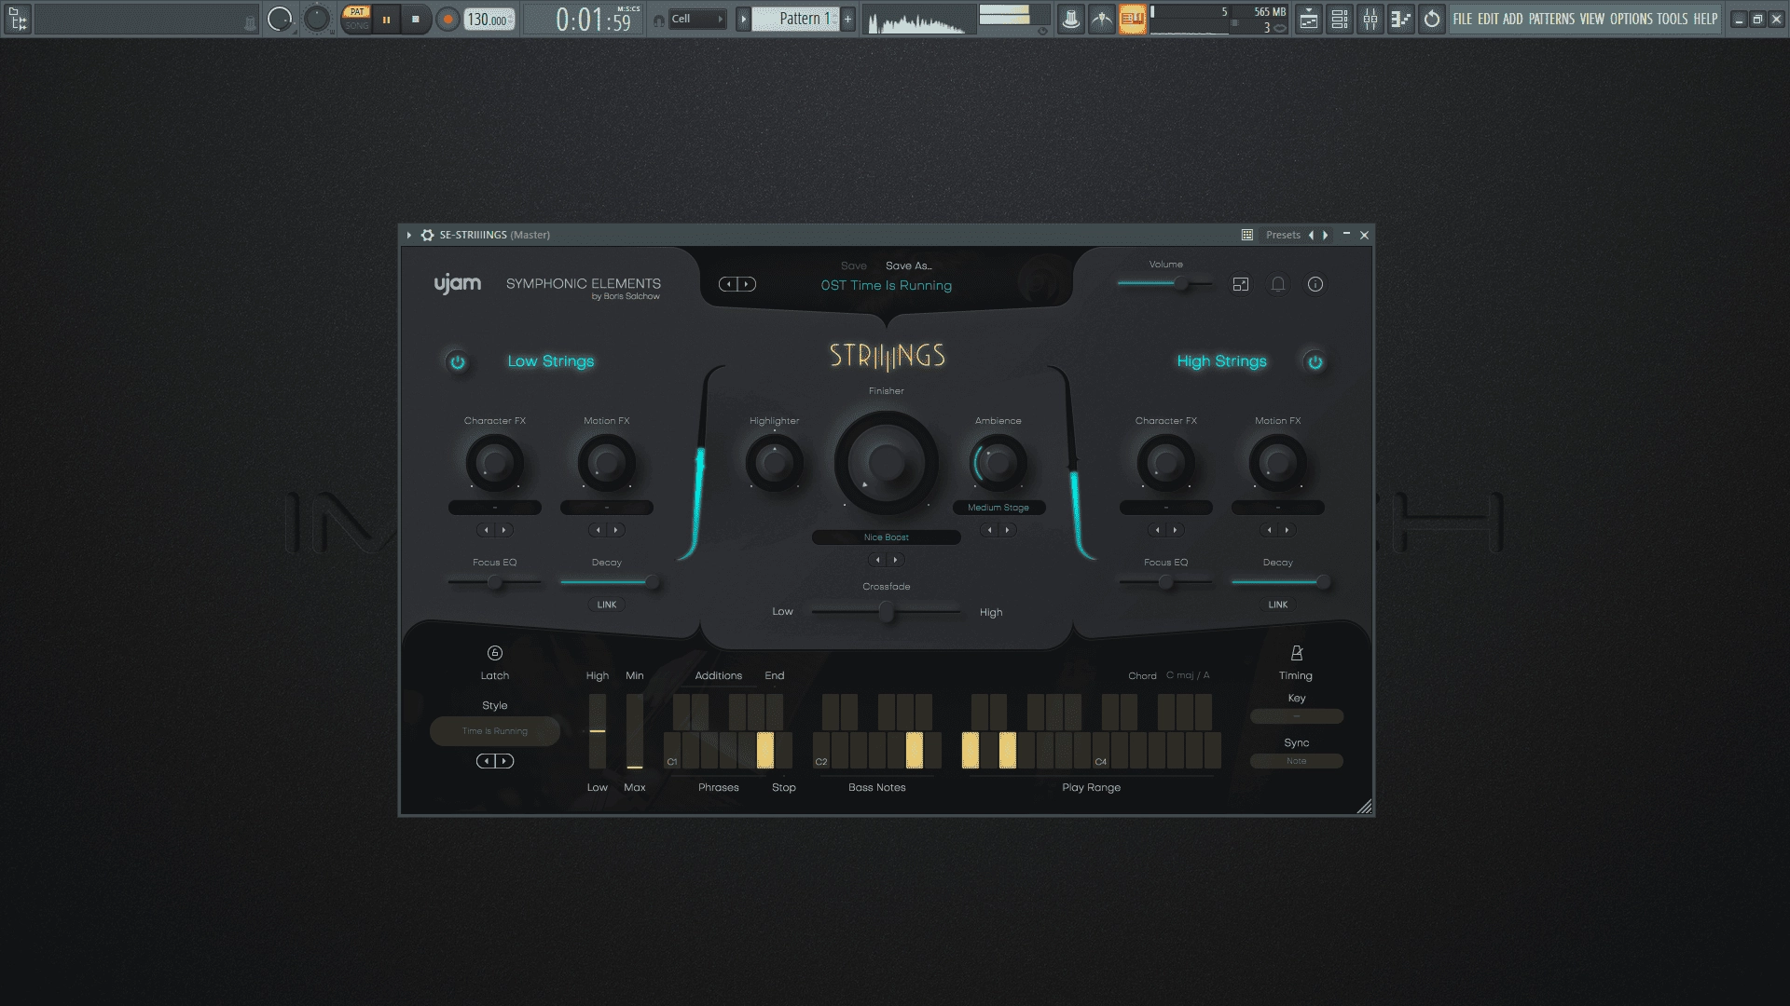Click the Highlighter knob

[x=775, y=463]
